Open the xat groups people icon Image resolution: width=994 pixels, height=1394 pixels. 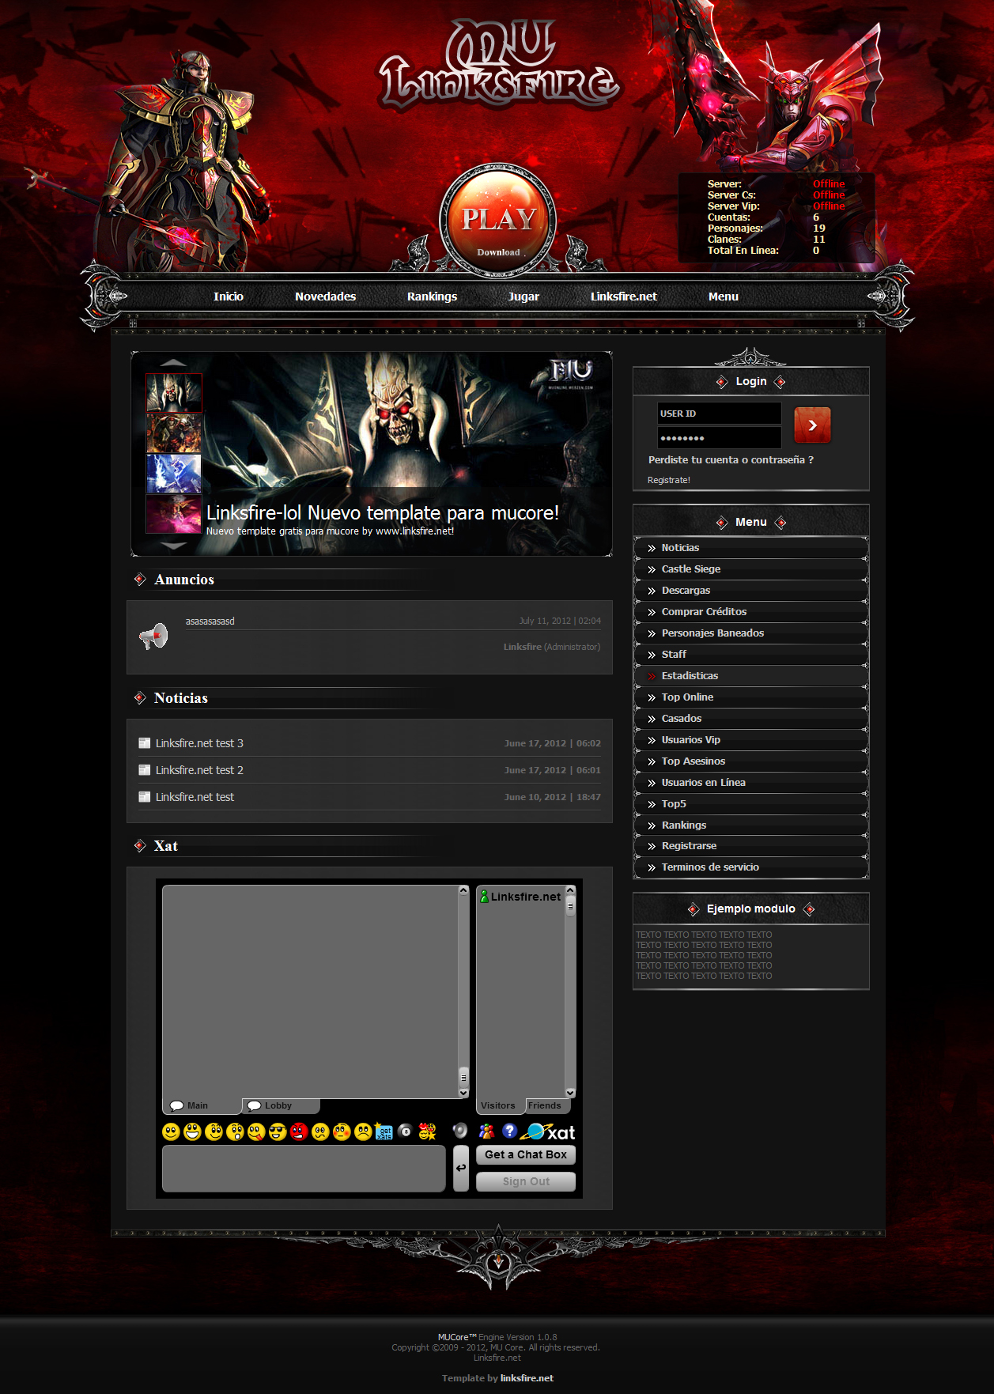click(487, 1131)
